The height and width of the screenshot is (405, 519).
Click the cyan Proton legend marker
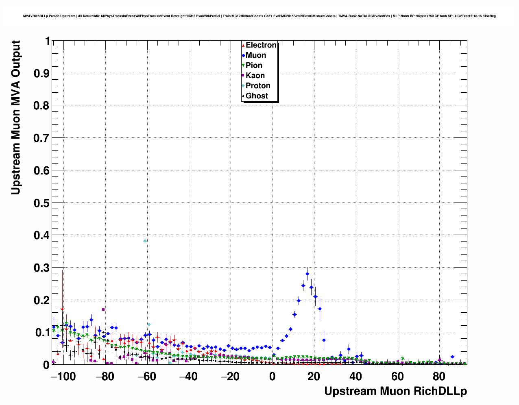point(243,86)
